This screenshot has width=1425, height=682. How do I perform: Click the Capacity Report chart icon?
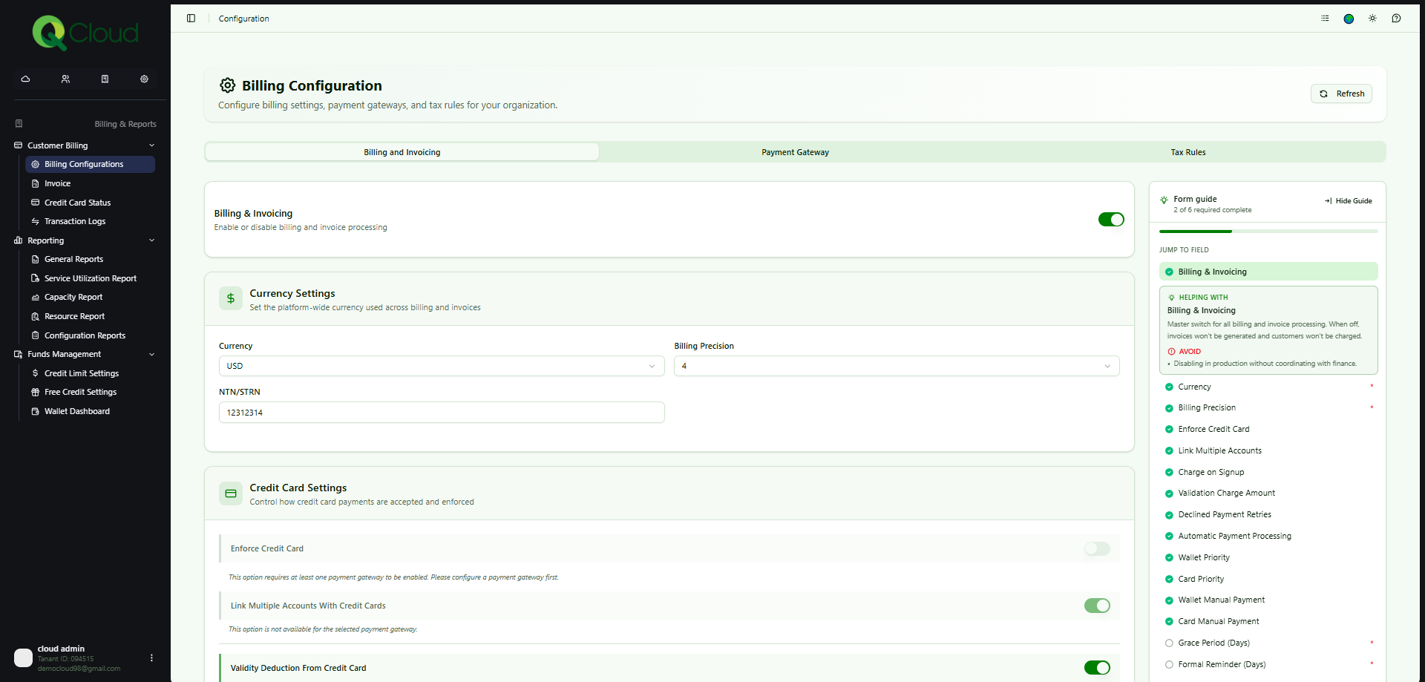[35, 297]
